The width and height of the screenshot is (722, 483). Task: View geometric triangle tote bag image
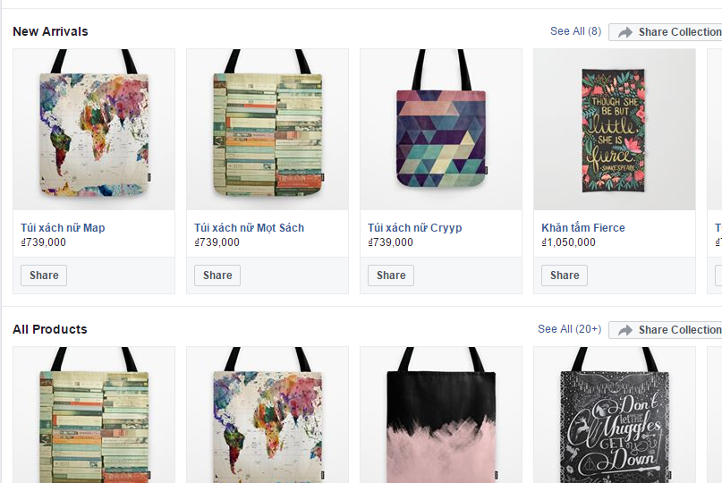(441, 130)
